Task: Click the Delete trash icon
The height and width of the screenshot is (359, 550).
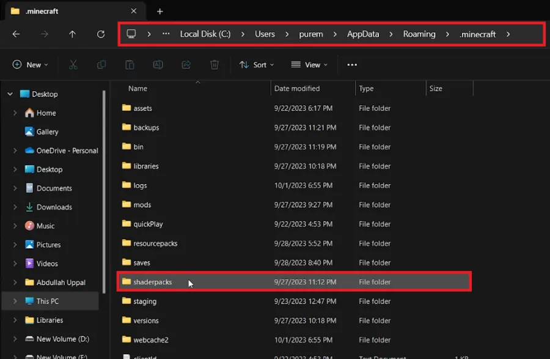Action: coord(215,65)
